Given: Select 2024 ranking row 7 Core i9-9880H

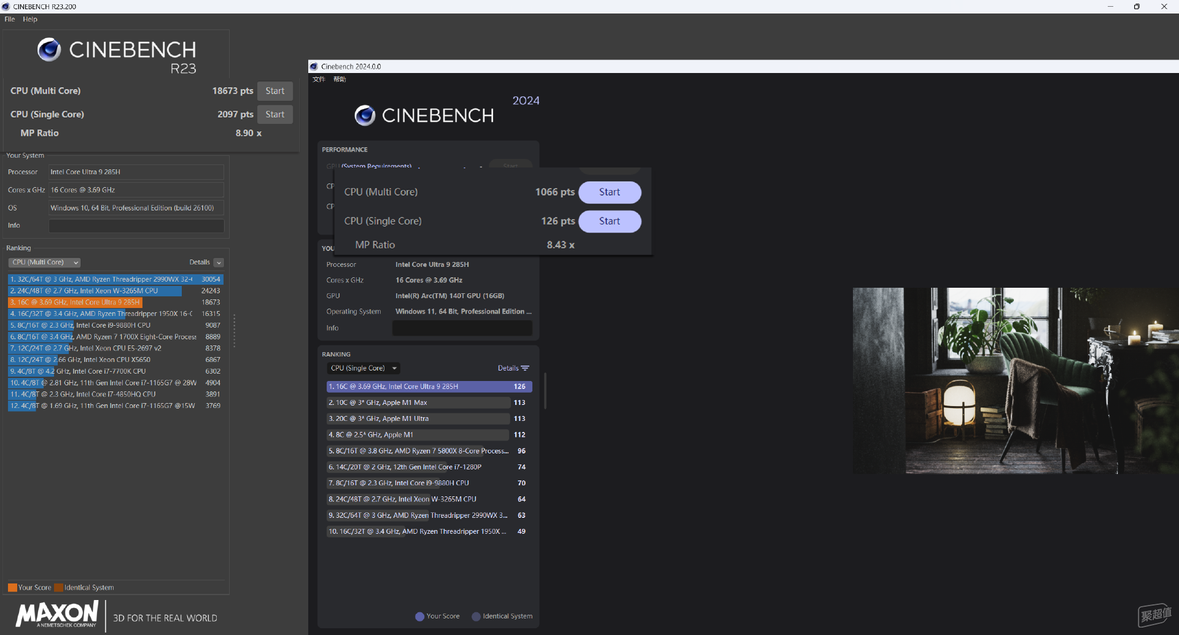Looking at the screenshot, I should (429, 483).
